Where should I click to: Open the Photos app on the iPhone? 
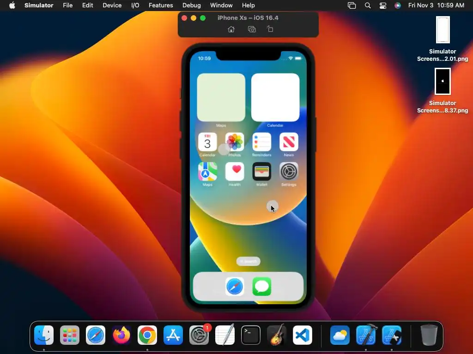[x=234, y=142]
